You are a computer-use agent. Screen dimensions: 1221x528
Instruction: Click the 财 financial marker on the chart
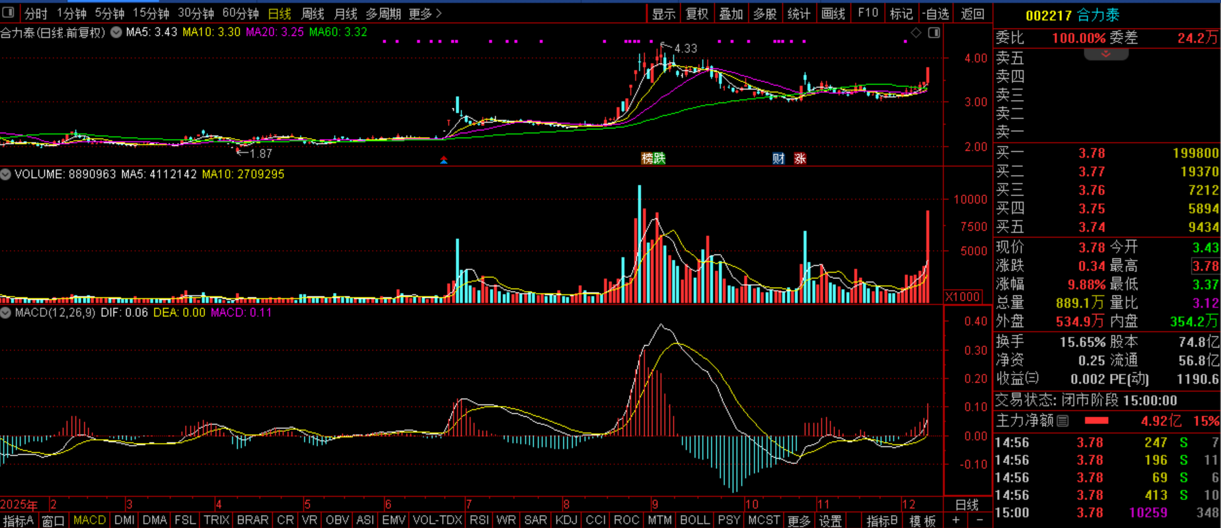(778, 158)
